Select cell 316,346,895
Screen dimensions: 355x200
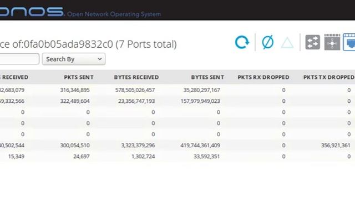[x=75, y=90]
